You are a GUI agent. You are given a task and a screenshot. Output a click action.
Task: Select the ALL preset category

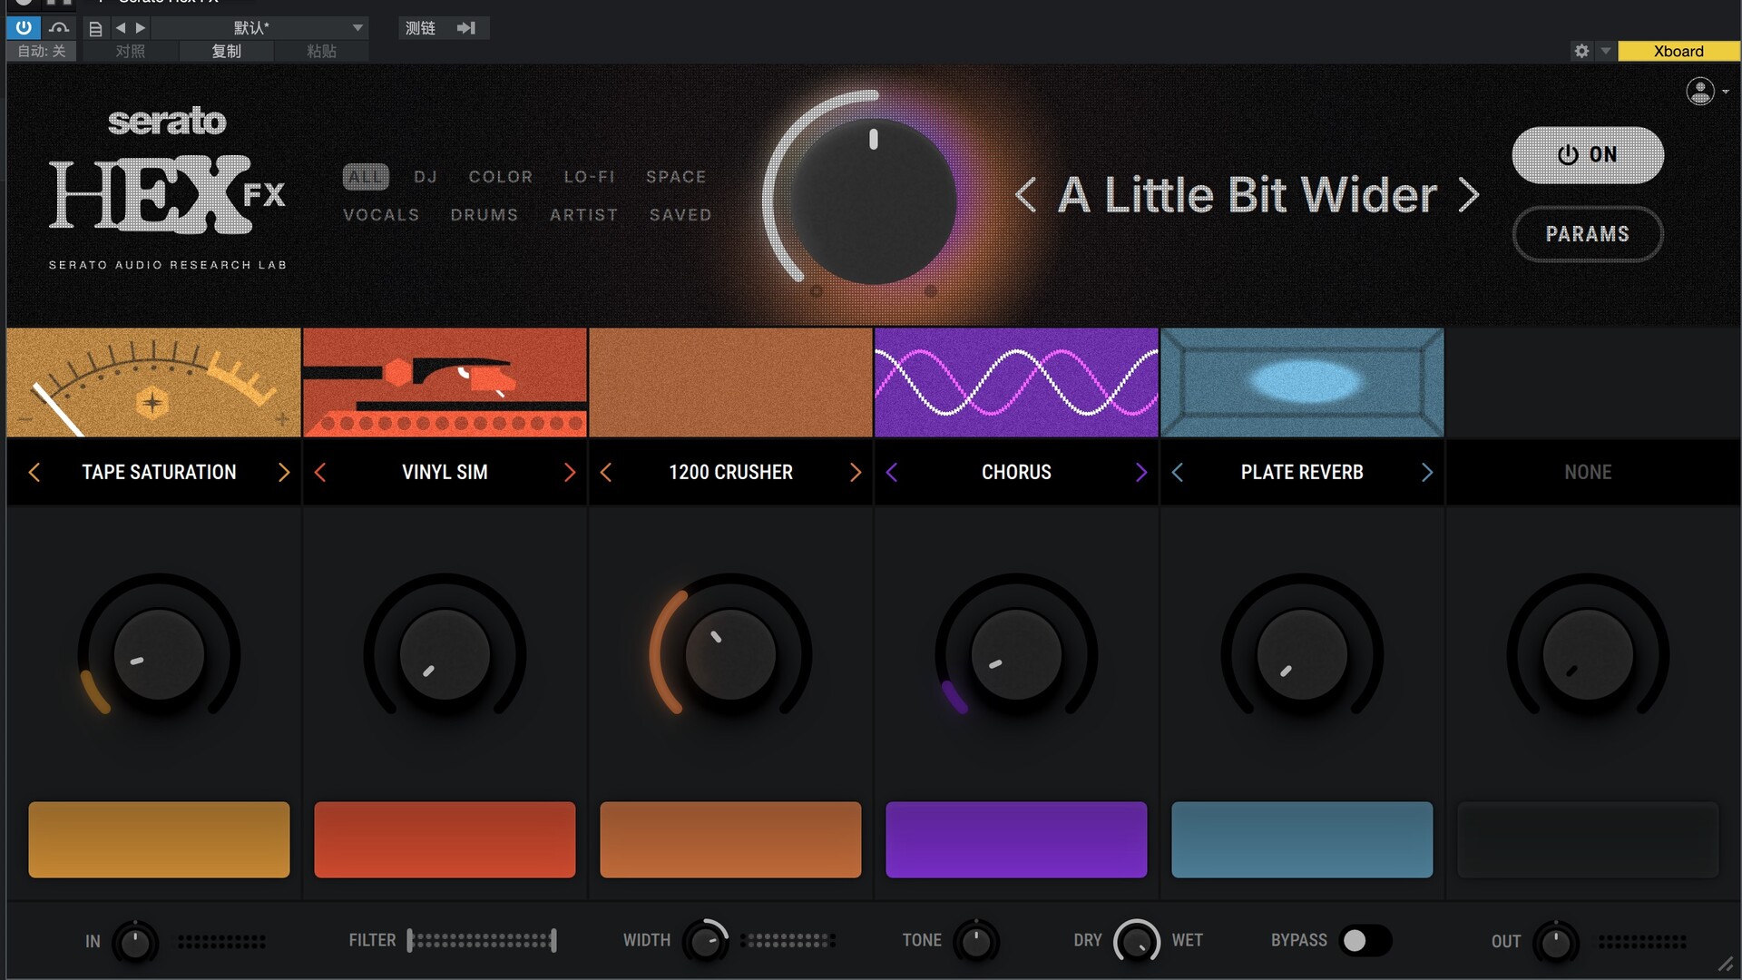tap(366, 177)
